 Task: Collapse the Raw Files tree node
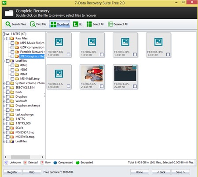[4, 39]
